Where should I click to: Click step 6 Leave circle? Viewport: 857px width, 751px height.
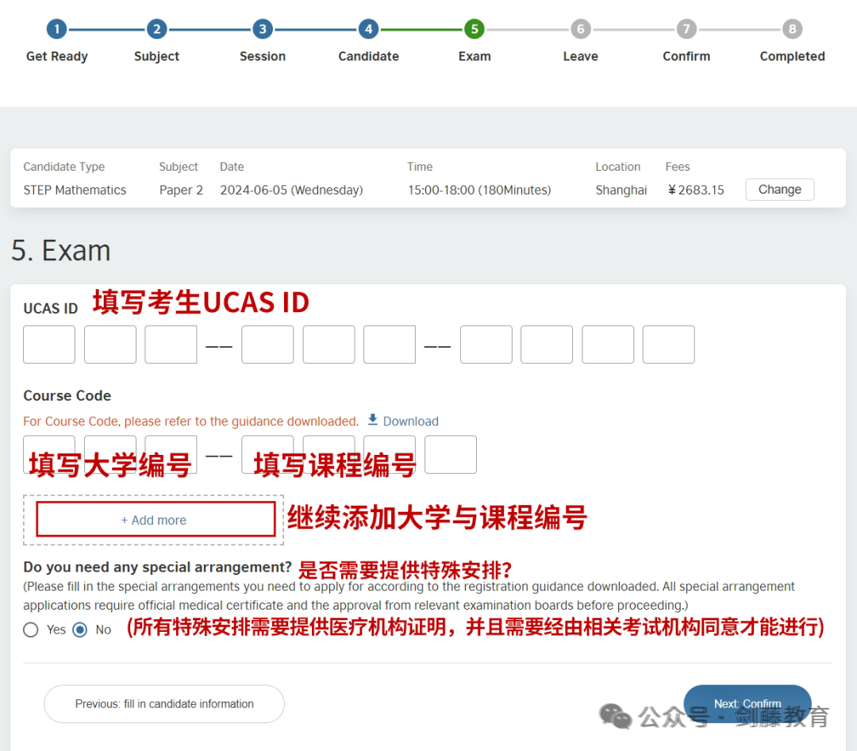pyautogui.click(x=580, y=29)
